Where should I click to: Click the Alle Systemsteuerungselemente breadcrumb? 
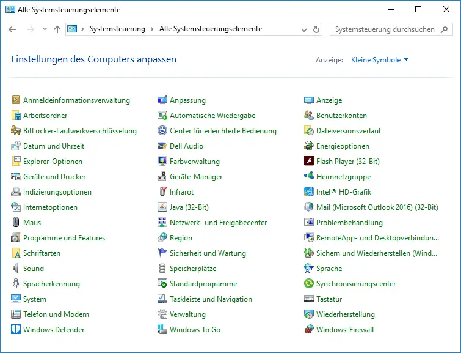coord(211,29)
